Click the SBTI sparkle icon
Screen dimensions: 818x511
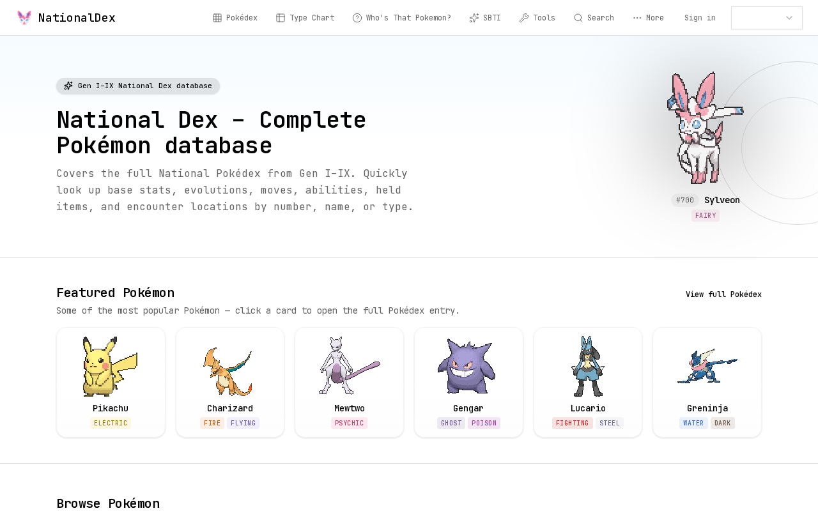474,18
